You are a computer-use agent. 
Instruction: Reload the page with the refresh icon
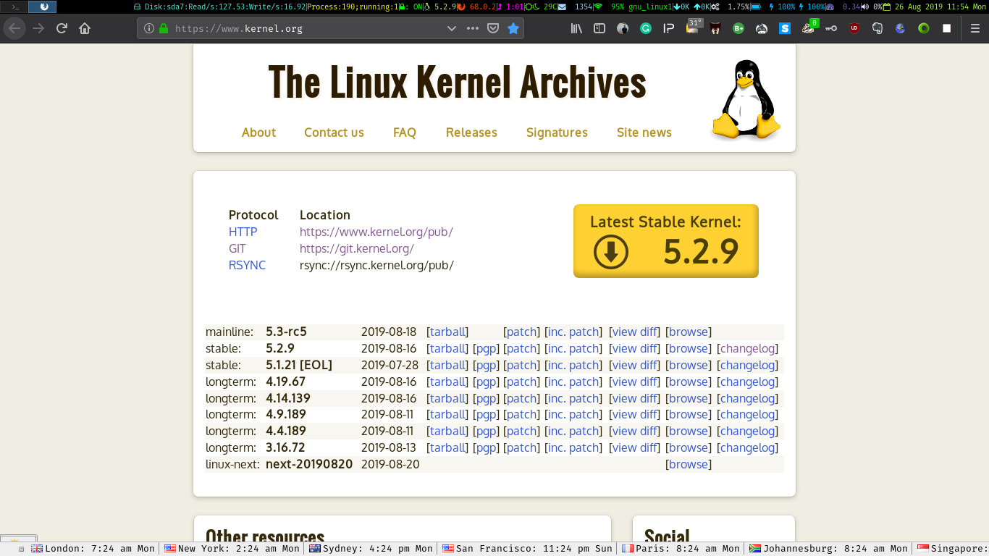click(62, 28)
